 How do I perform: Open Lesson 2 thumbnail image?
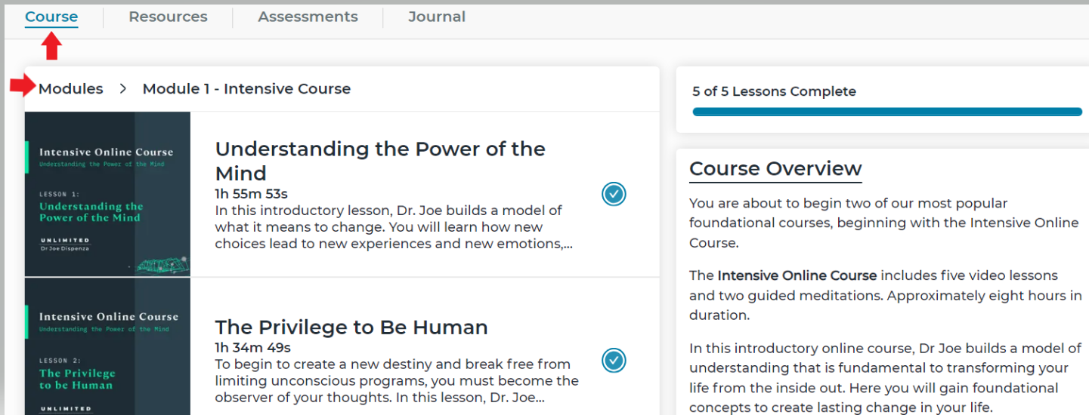click(107, 346)
